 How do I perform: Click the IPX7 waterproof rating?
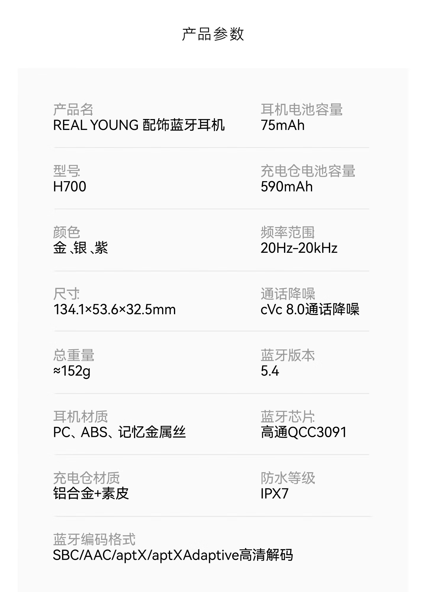coord(274,493)
